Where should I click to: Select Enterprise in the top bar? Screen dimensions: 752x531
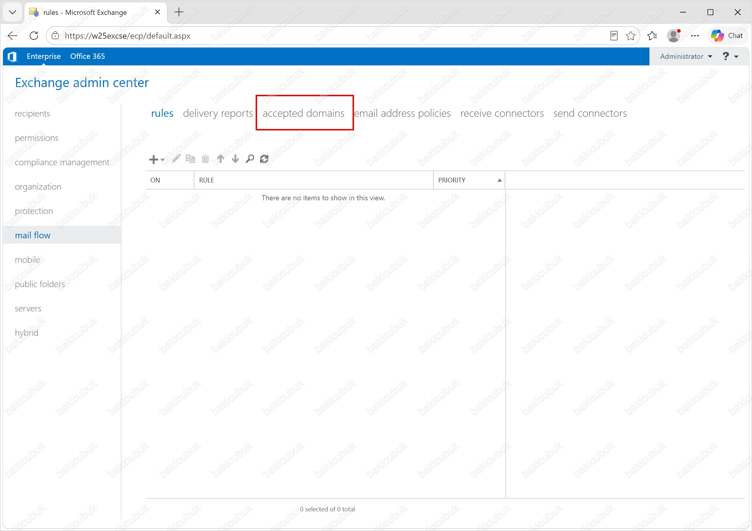pyautogui.click(x=44, y=56)
